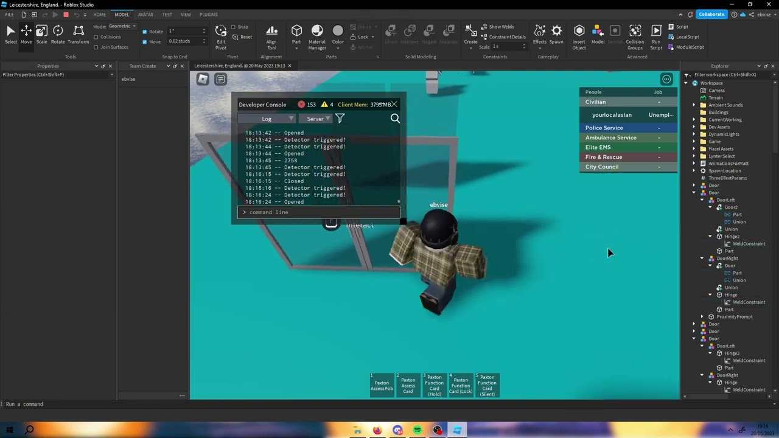Viewport: 779px width, 438px height.
Task: Click the three-dot menu above the leaderboard
Action: (666, 79)
